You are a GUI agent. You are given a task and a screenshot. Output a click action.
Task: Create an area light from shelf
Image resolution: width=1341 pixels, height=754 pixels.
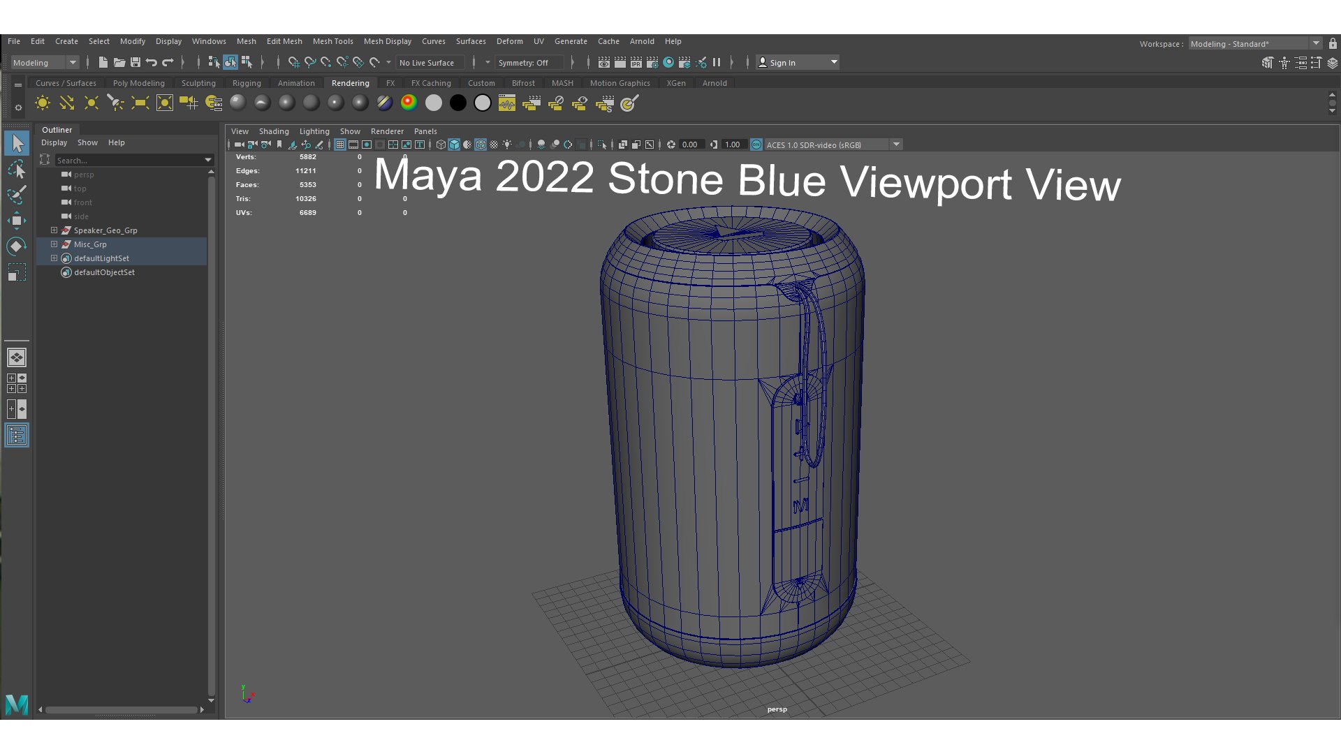[140, 103]
